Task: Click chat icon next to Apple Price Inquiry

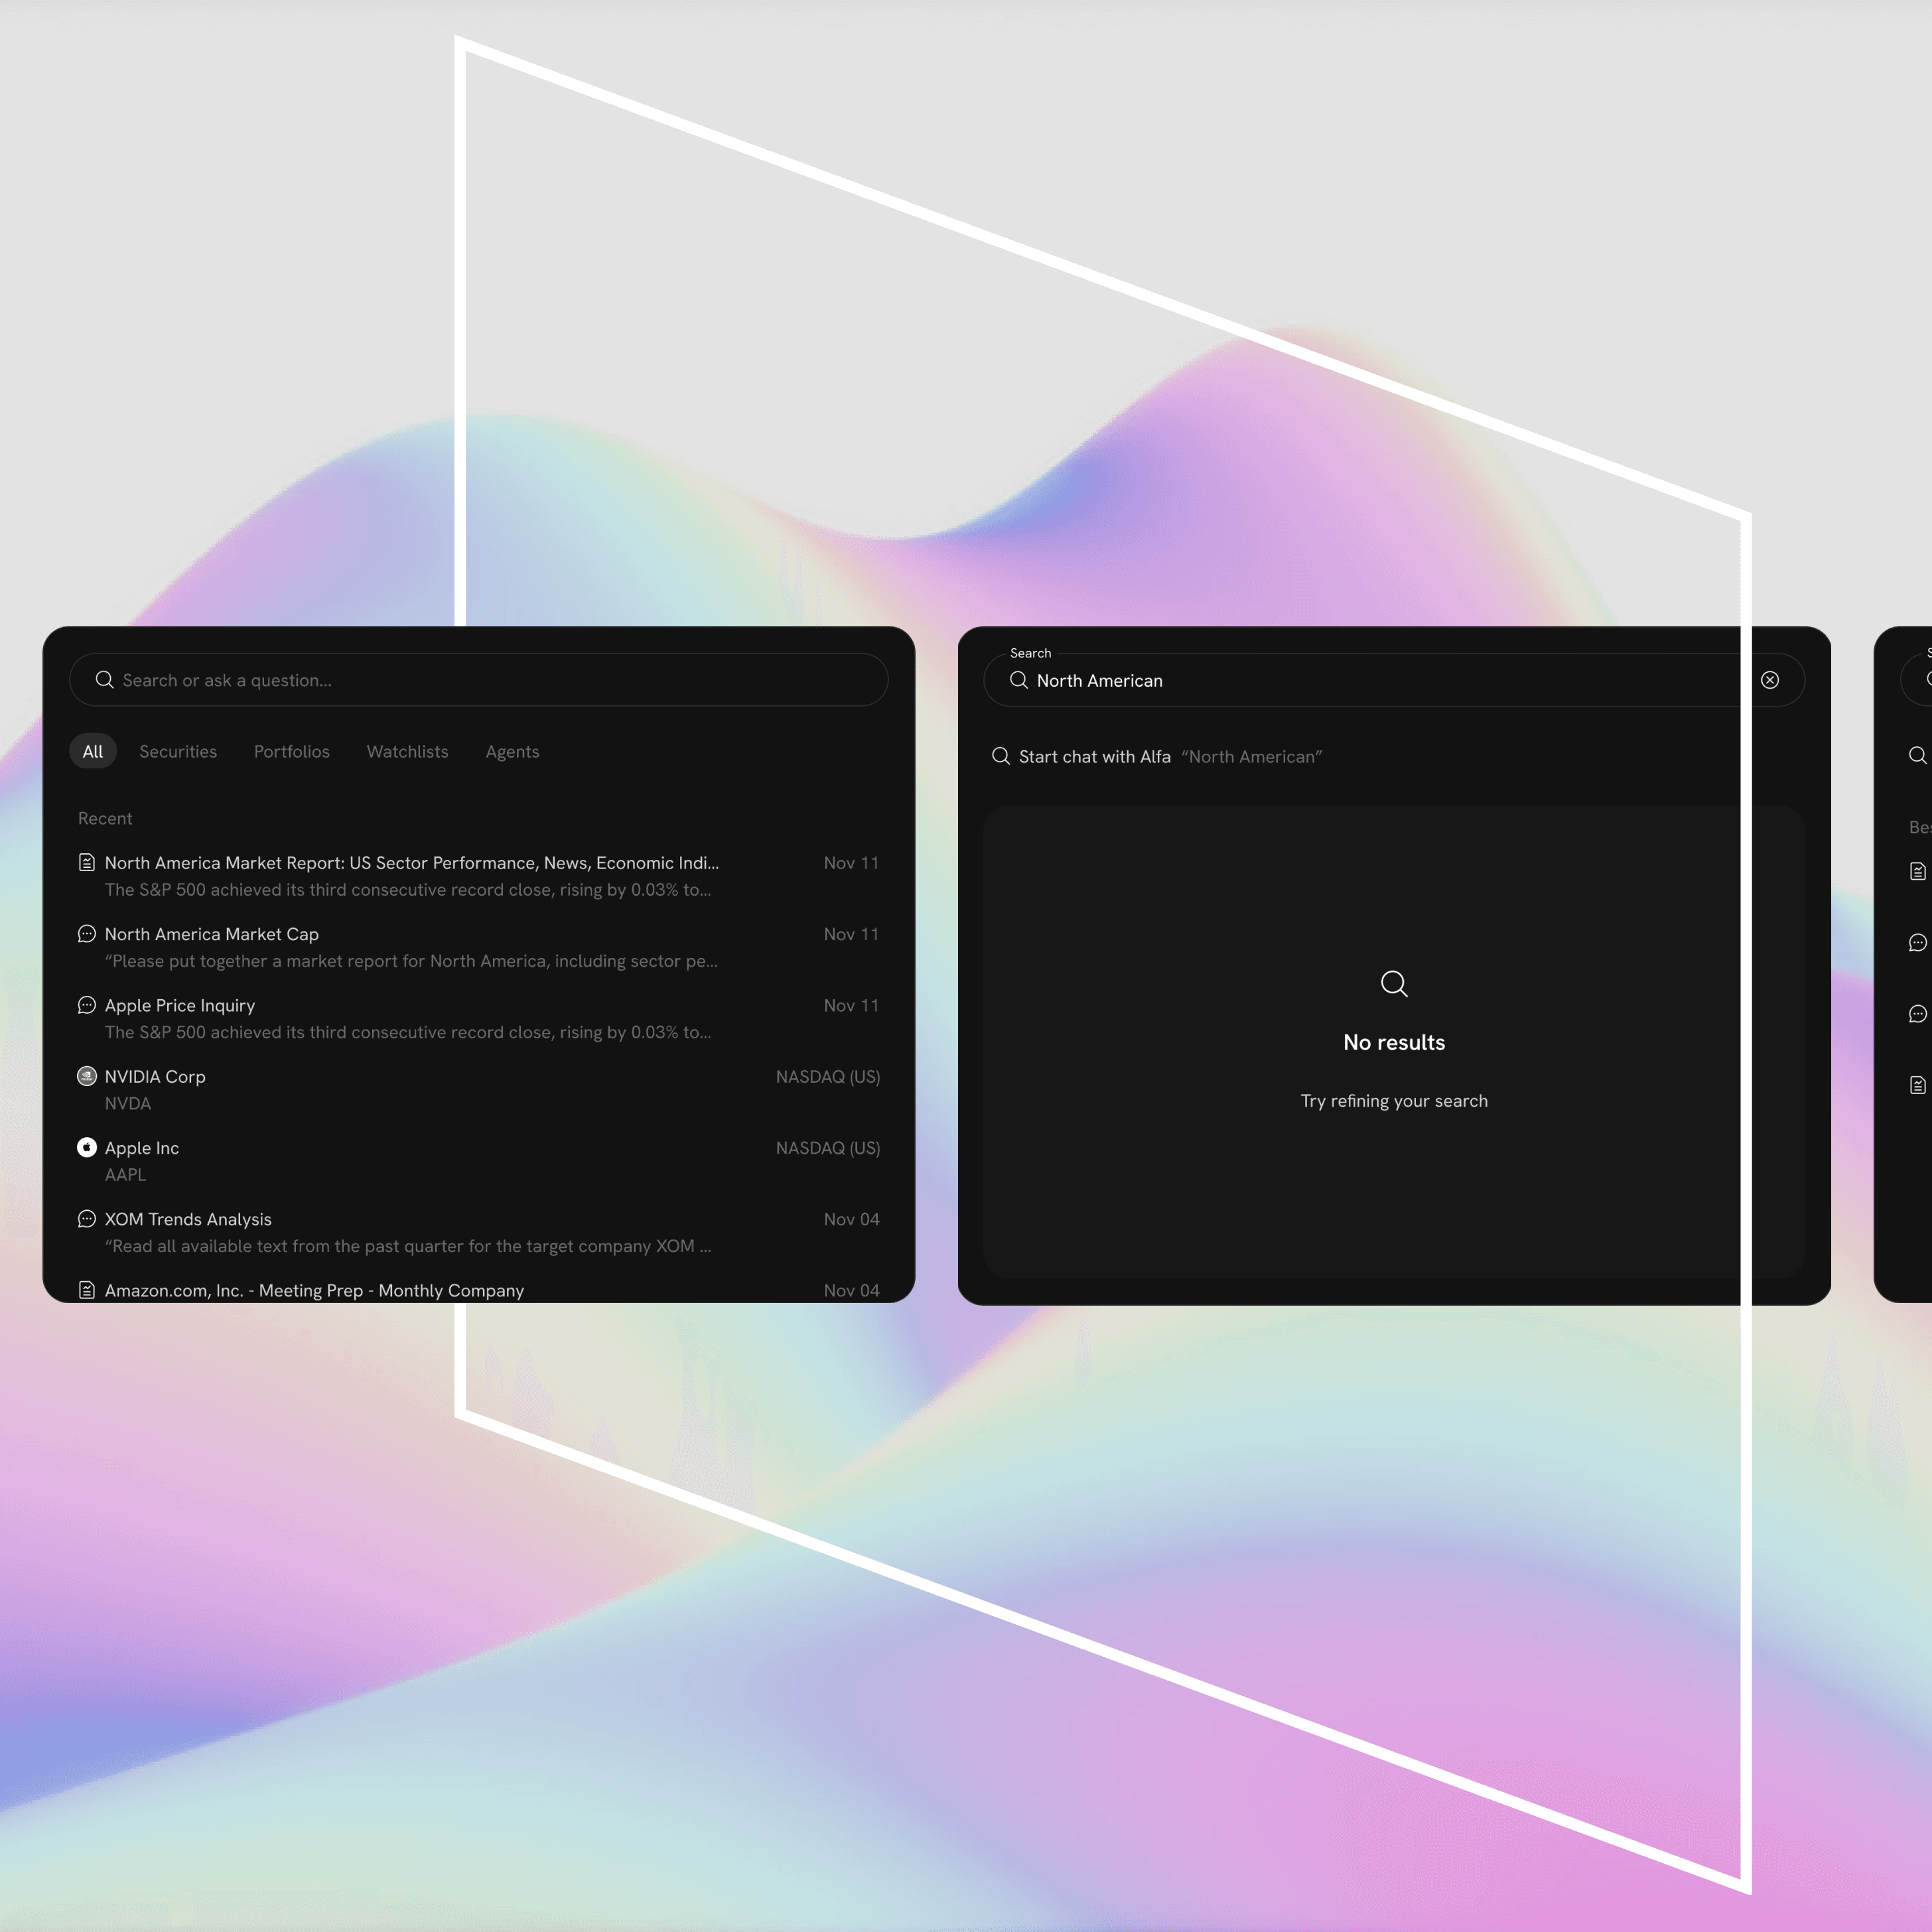Action: point(87,1004)
